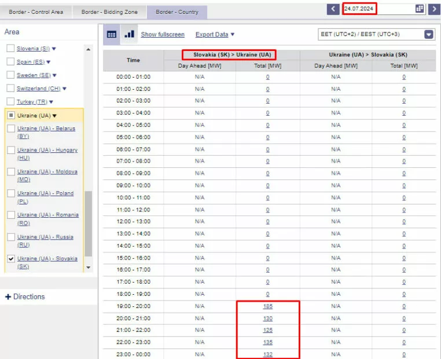Viewport: 441px width, 359px height.
Task: Expand the Directions section
Action: pos(25,296)
